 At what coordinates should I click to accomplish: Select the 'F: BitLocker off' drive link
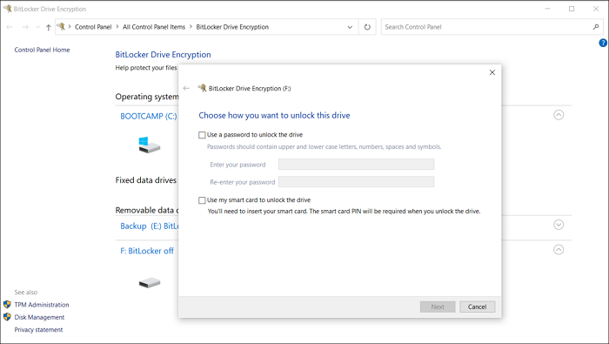[x=147, y=251]
